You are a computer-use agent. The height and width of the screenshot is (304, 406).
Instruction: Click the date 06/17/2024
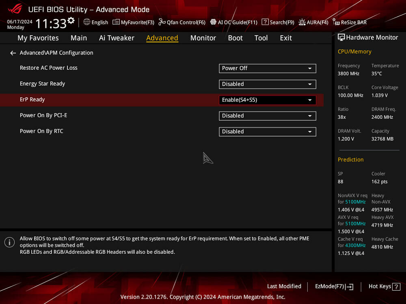pyautogui.click(x=19, y=22)
